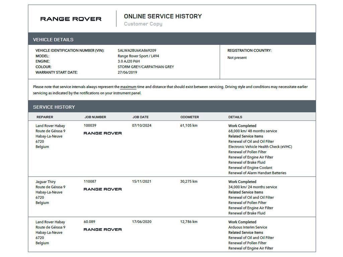Click the Details column header
Image resolution: width=343 pixels, height=257 pixels.
(x=235, y=117)
